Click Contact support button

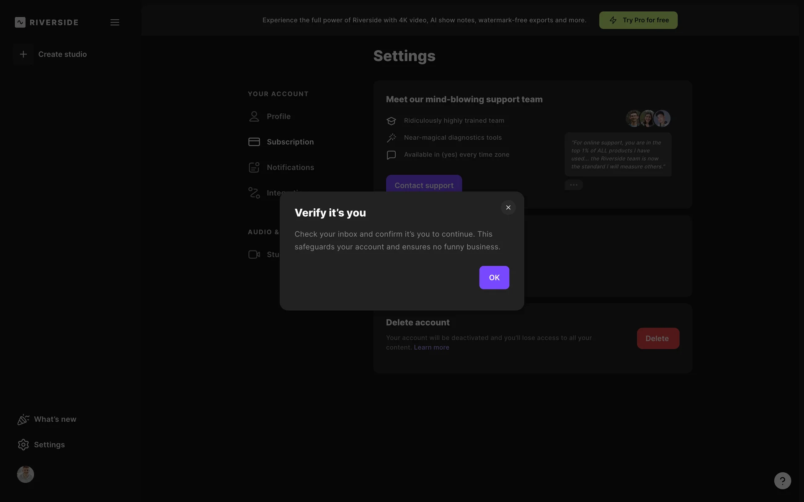tap(424, 184)
